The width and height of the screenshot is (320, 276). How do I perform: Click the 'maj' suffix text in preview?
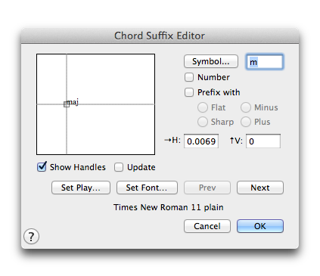point(73,102)
